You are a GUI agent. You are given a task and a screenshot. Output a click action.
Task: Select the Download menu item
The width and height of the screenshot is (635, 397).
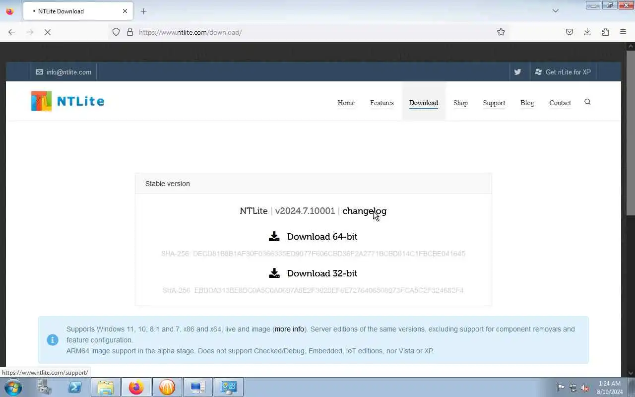coord(424,103)
